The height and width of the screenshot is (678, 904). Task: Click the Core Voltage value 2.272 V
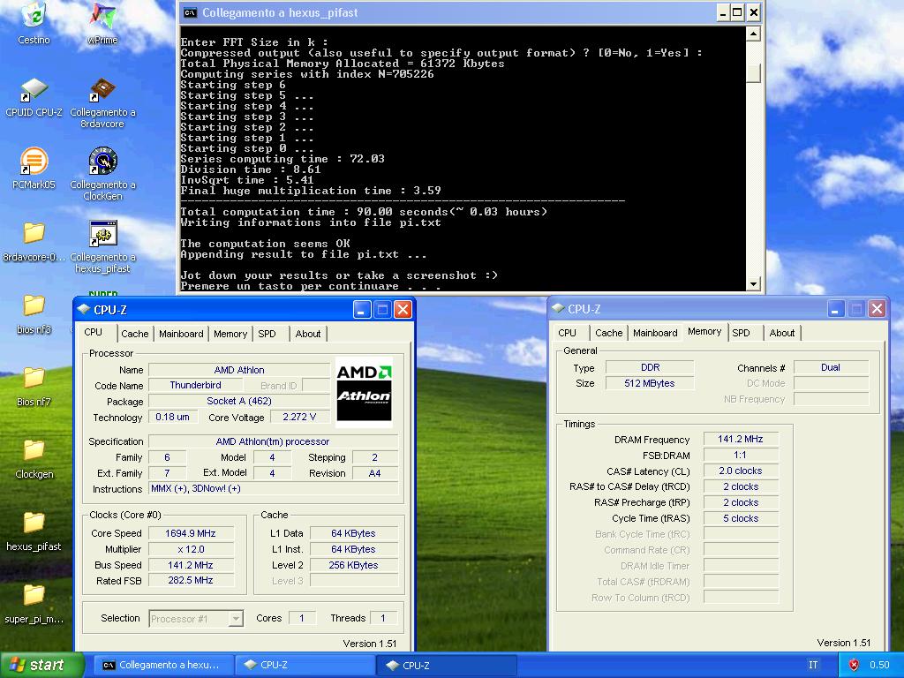pos(299,417)
